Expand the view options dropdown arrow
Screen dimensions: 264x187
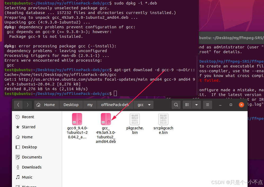point(196,105)
